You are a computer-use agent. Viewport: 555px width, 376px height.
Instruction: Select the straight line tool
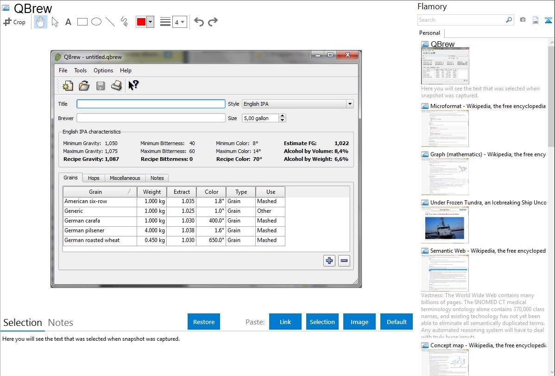click(110, 22)
